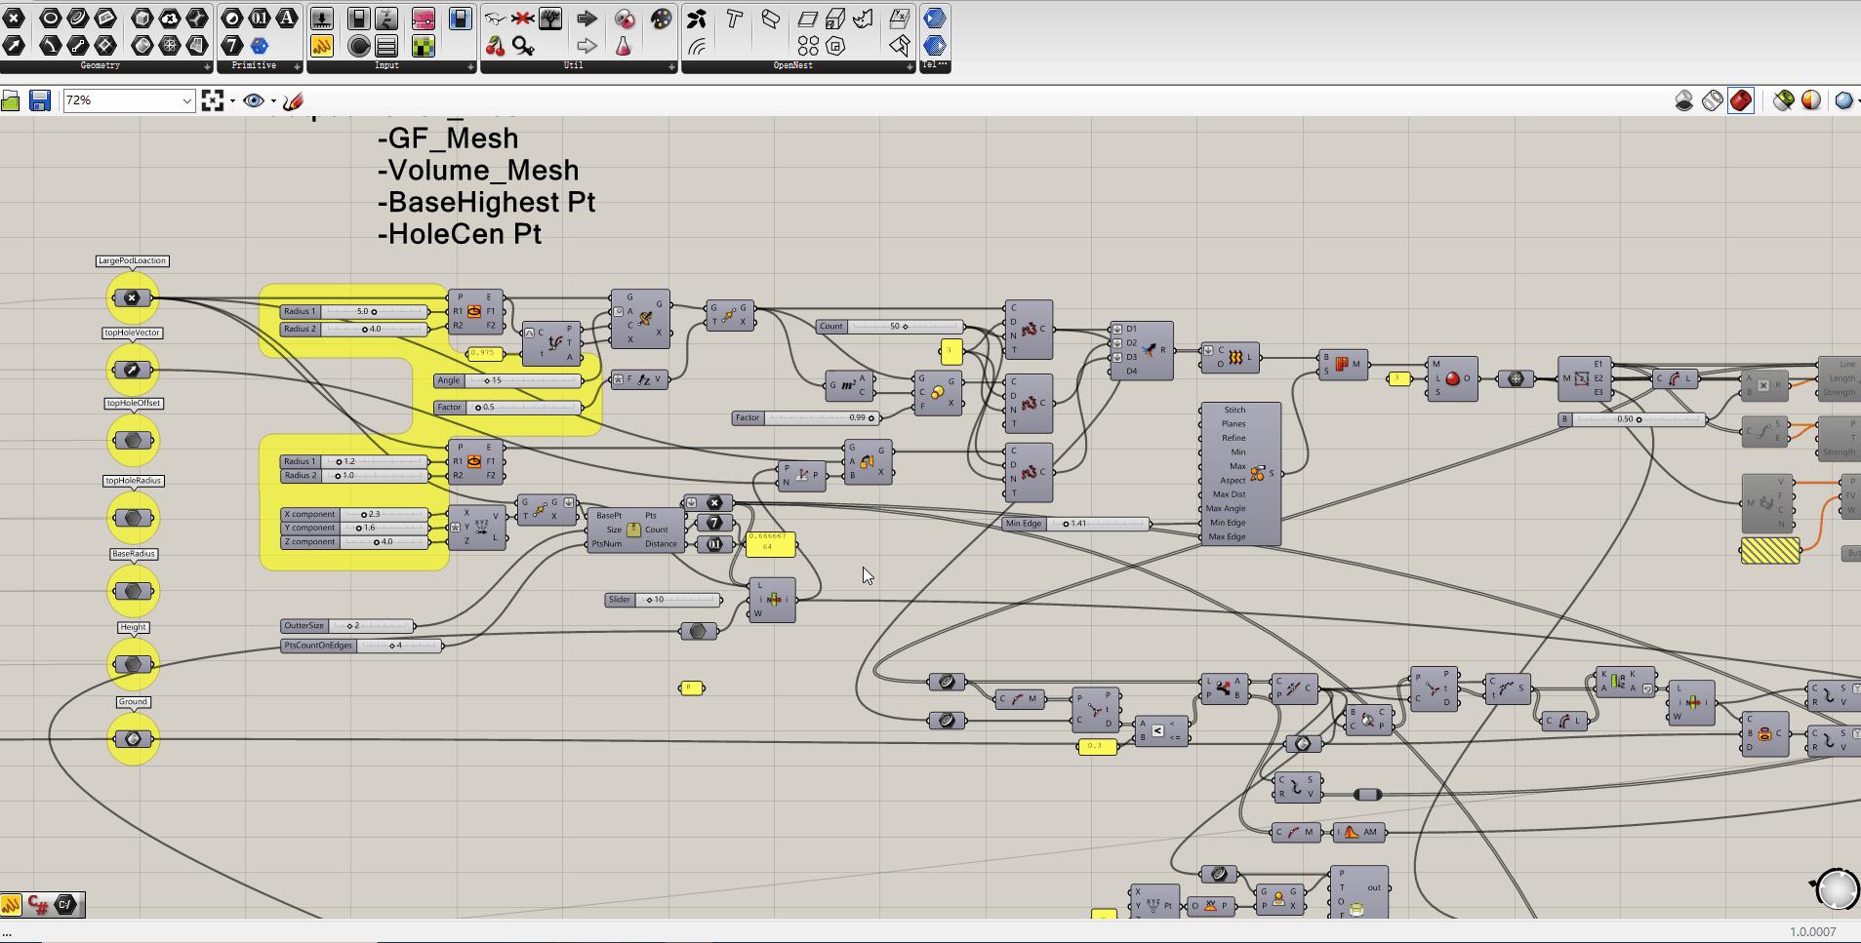Enable shaded red preview mode
Image resolution: width=1861 pixels, height=943 pixels.
[1741, 100]
